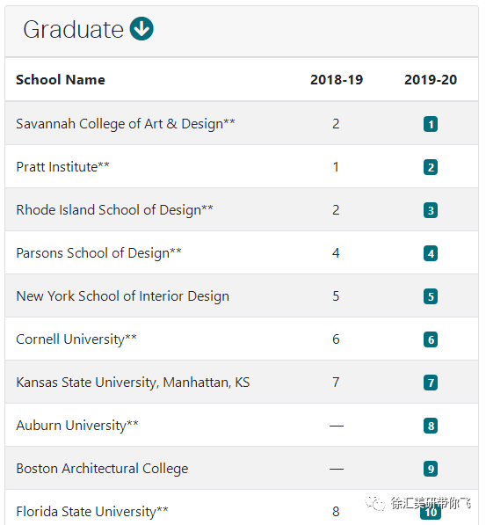Select Parsons School of Design name
Image resolution: width=486 pixels, height=525 pixels.
coord(98,253)
